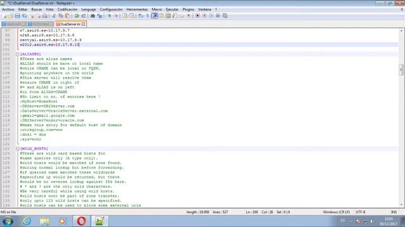405x227 pixels.
Task: Create a new document with New icon
Action: pyautogui.click(x=4, y=16)
